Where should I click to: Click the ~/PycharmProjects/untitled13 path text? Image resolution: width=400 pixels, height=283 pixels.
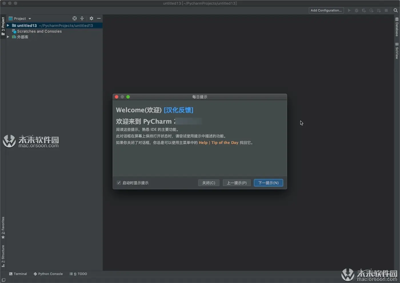pos(66,25)
